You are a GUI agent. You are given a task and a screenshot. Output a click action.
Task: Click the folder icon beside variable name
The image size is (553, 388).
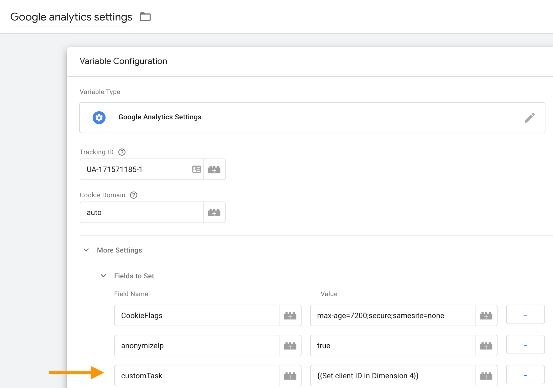[145, 17]
